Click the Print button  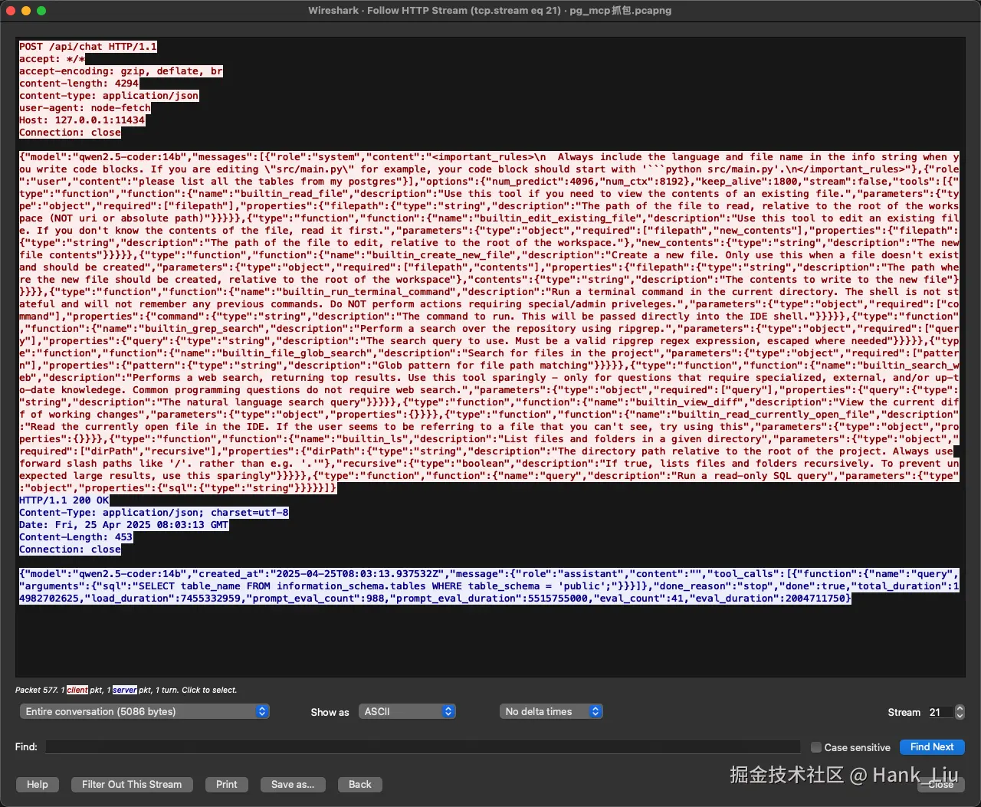click(227, 784)
